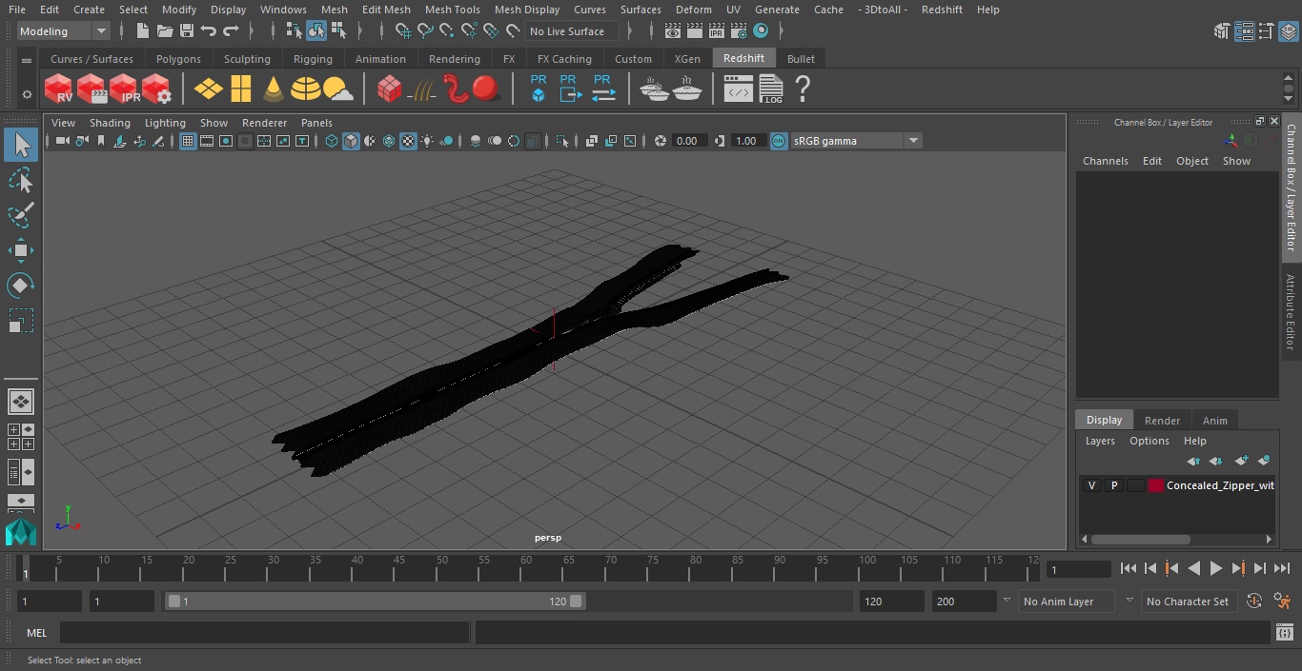
Task: Click the Select tool arrow in toolbox
Action: tap(20, 145)
